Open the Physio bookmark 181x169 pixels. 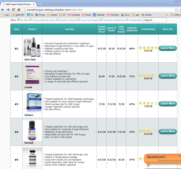tap(40, 15)
